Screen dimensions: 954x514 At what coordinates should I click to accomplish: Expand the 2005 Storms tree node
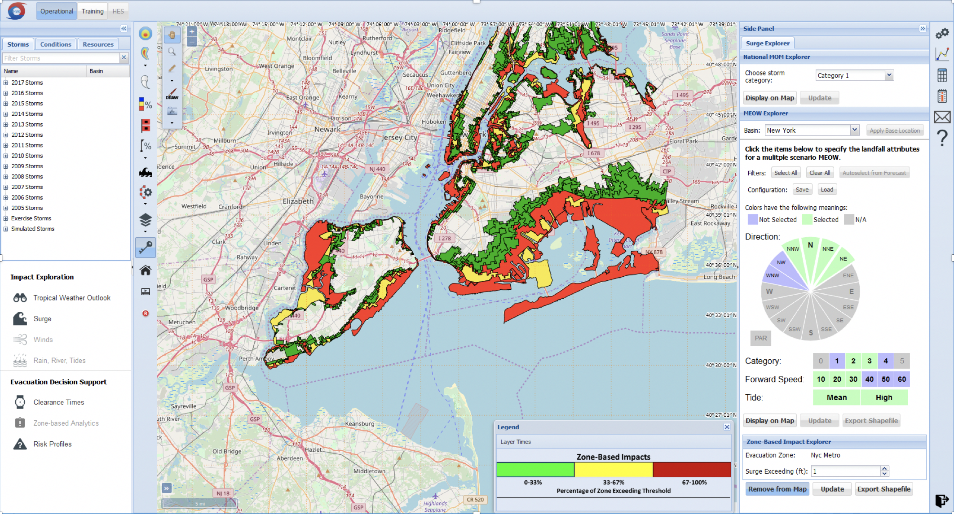point(6,208)
